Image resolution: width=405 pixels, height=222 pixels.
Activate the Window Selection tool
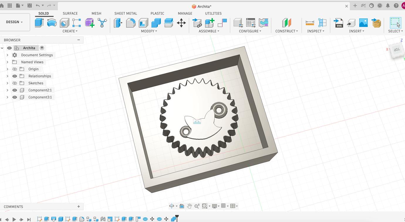(395, 23)
